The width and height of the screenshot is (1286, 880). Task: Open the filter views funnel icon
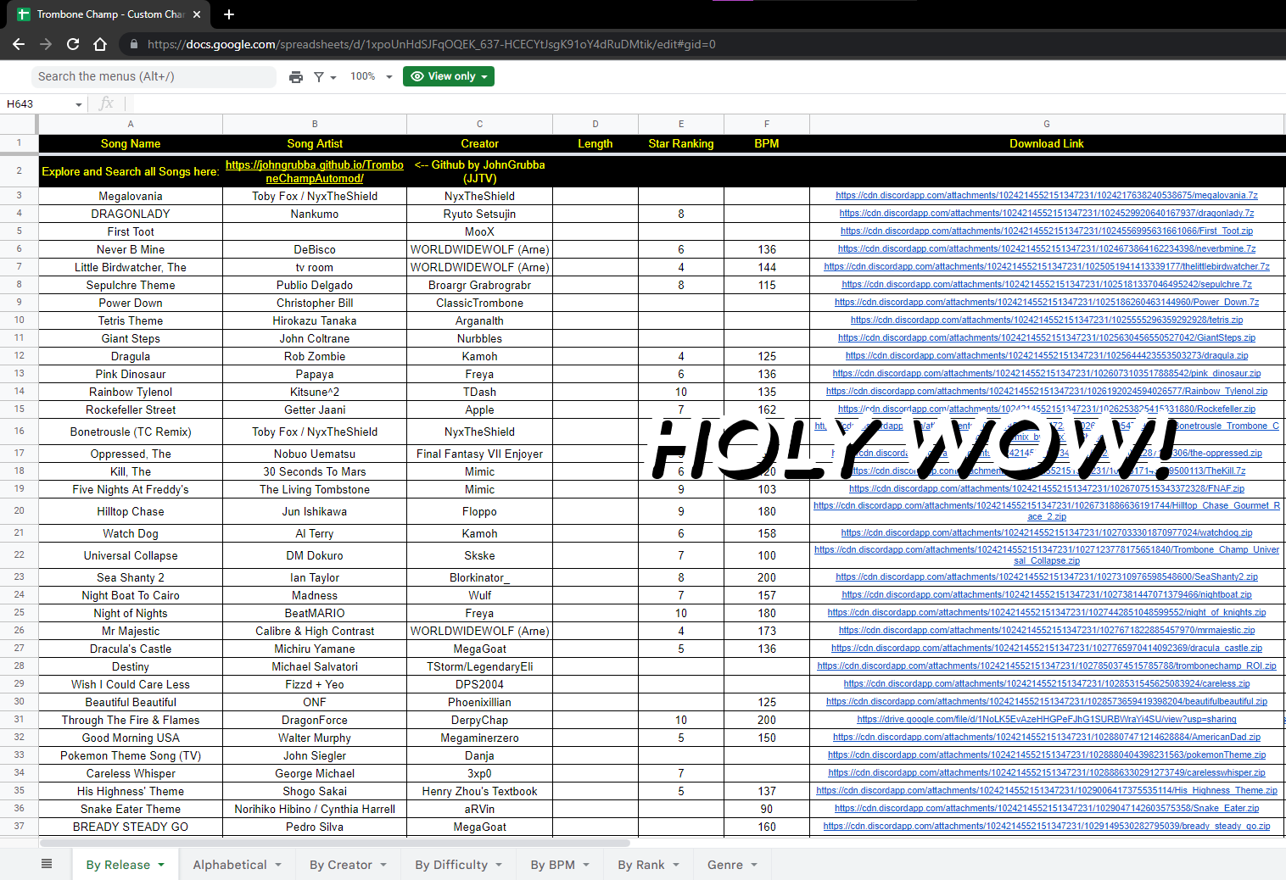point(319,77)
